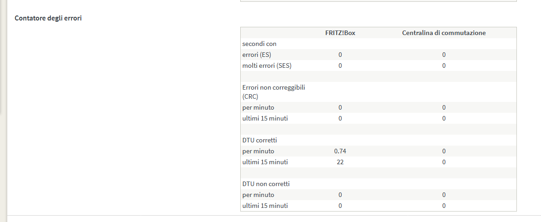Click Centralina value for errori (ES)
This screenshot has width=541, height=222.
pyautogui.click(x=444, y=55)
